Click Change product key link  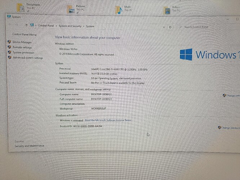click(231, 128)
